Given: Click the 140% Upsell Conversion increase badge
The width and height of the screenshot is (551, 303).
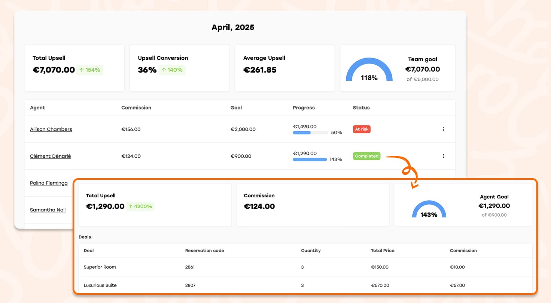Looking at the screenshot, I should (x=172, y=70).
